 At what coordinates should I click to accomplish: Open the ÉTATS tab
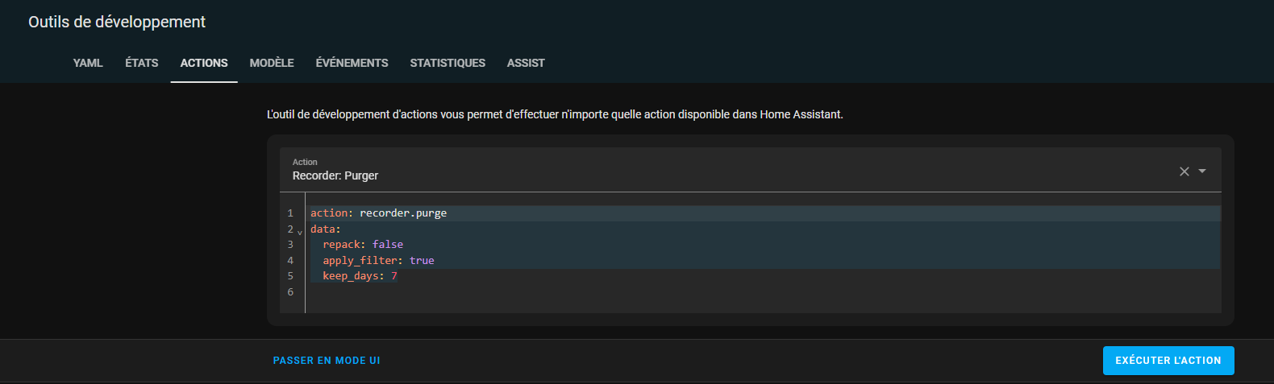tap(142, 63)
